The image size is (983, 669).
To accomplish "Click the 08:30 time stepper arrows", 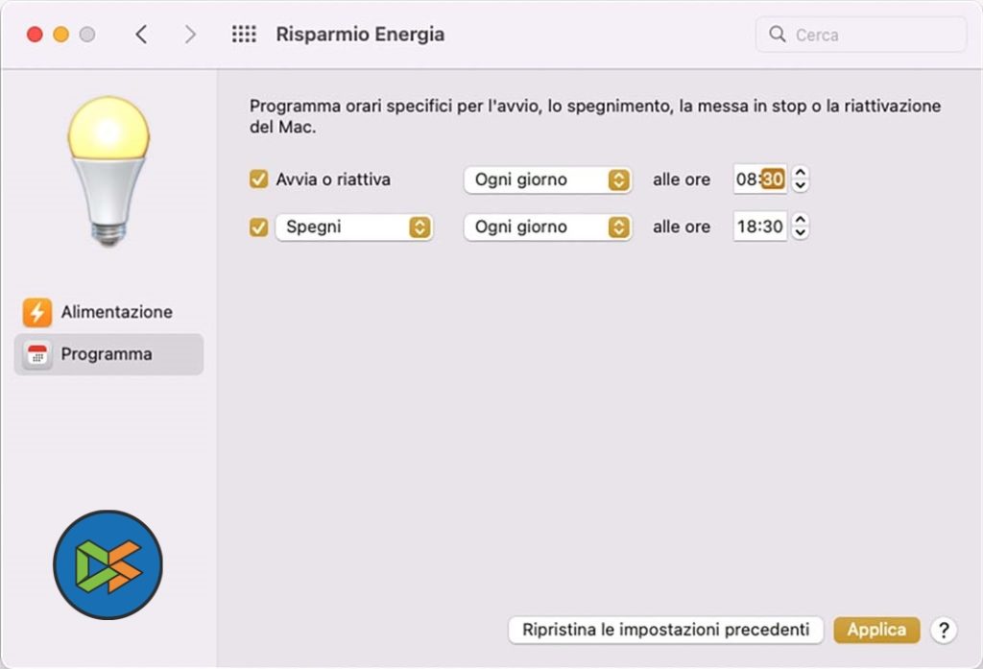I will [801, 179].
